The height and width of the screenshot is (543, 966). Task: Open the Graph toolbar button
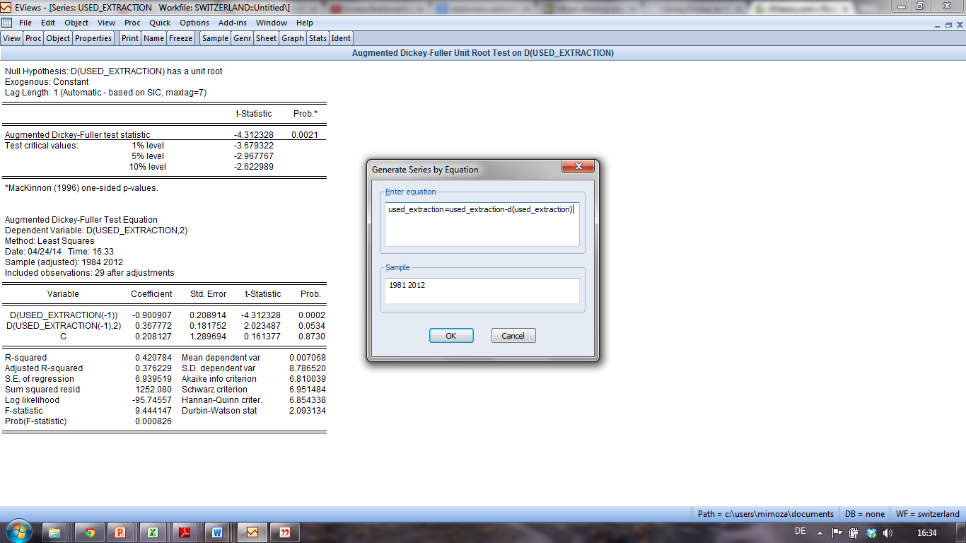click(x=291, y=38)
